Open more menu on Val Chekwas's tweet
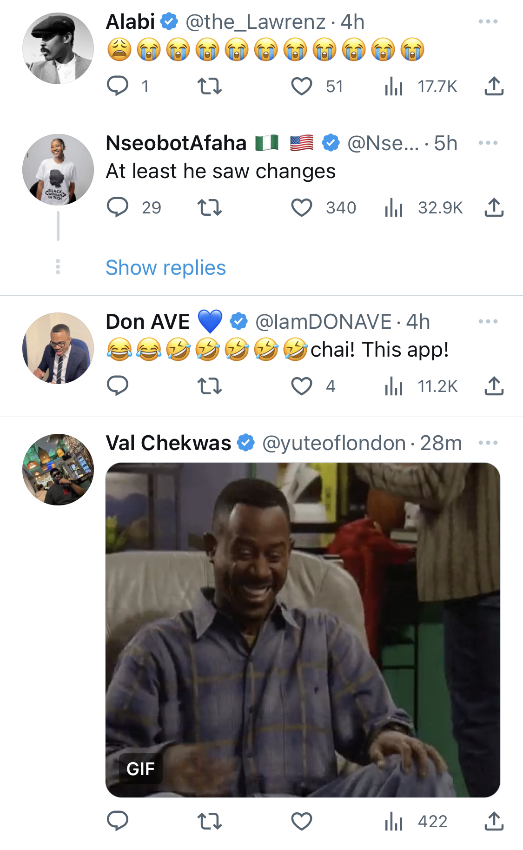 tap(488, 443)
